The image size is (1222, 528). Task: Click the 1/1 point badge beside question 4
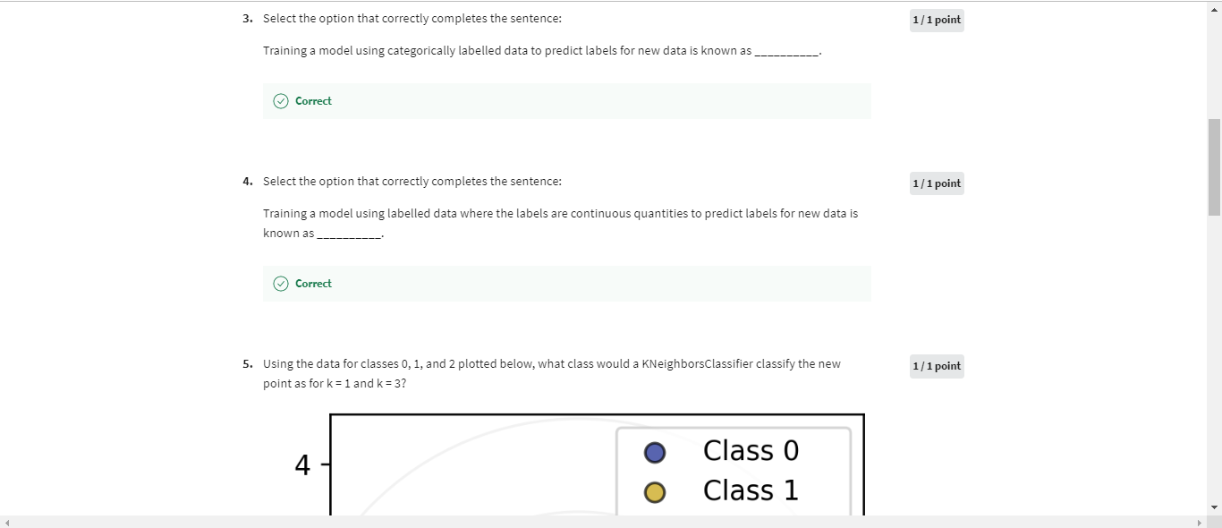click(936, 183)
